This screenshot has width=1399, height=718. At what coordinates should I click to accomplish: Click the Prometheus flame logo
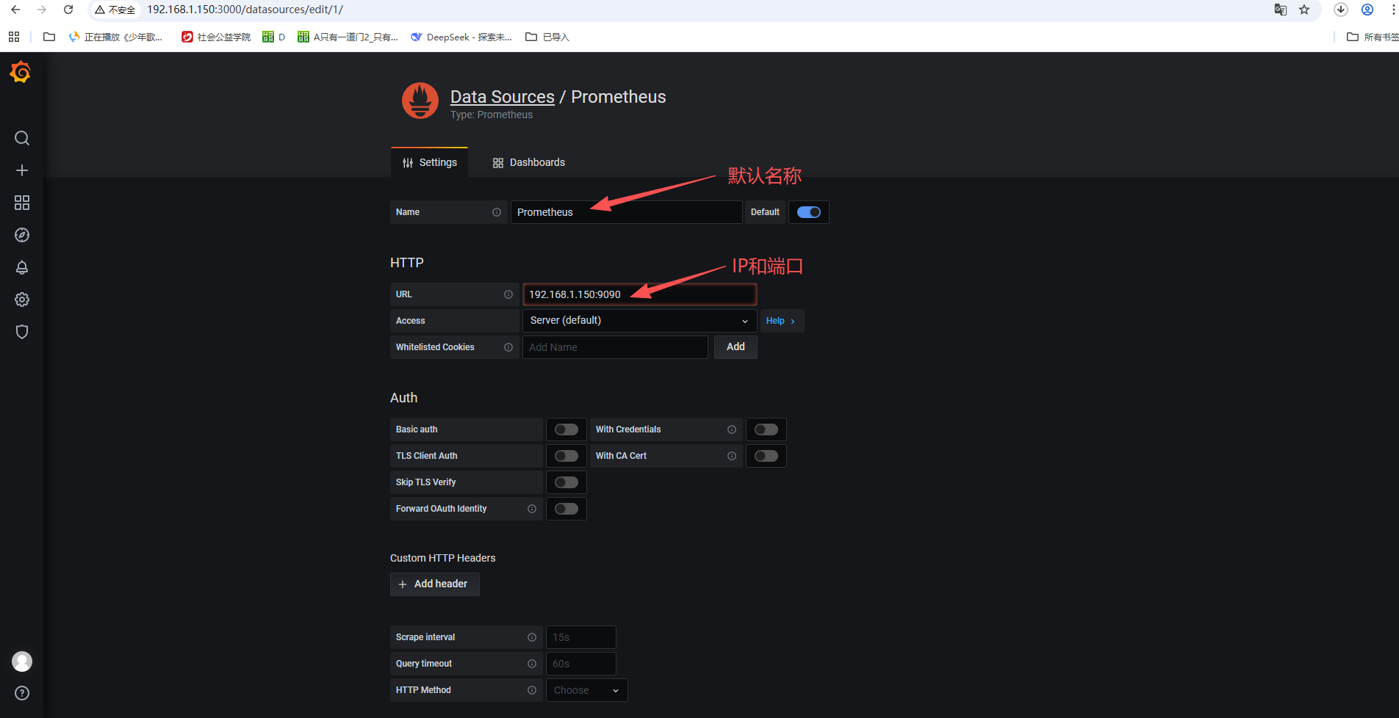420,101
